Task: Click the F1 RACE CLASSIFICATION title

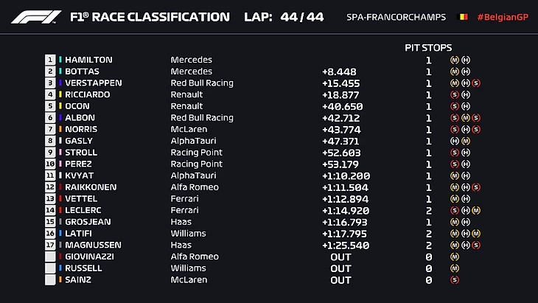Action: click(x=150, y=16)
